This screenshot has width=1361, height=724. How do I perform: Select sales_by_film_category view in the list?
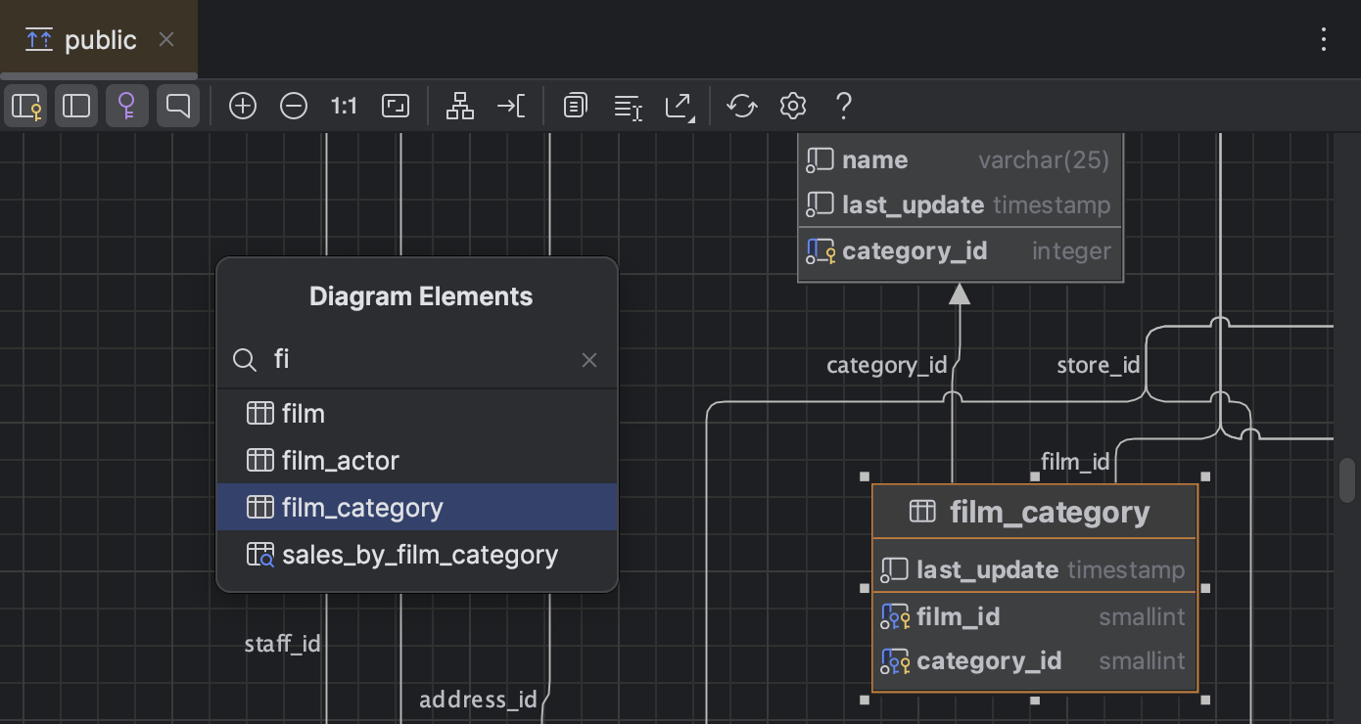pos(419,554)
